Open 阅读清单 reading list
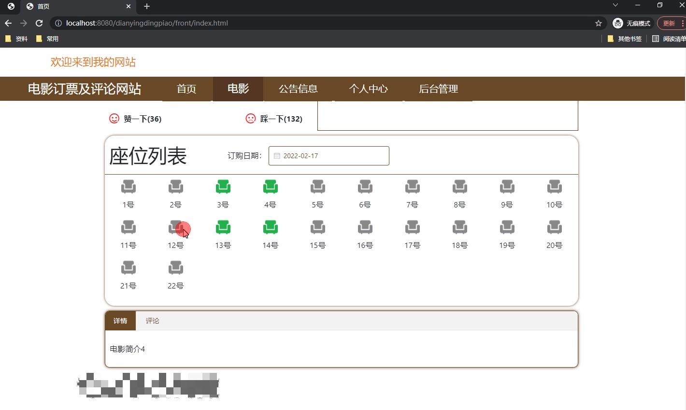 669,39
